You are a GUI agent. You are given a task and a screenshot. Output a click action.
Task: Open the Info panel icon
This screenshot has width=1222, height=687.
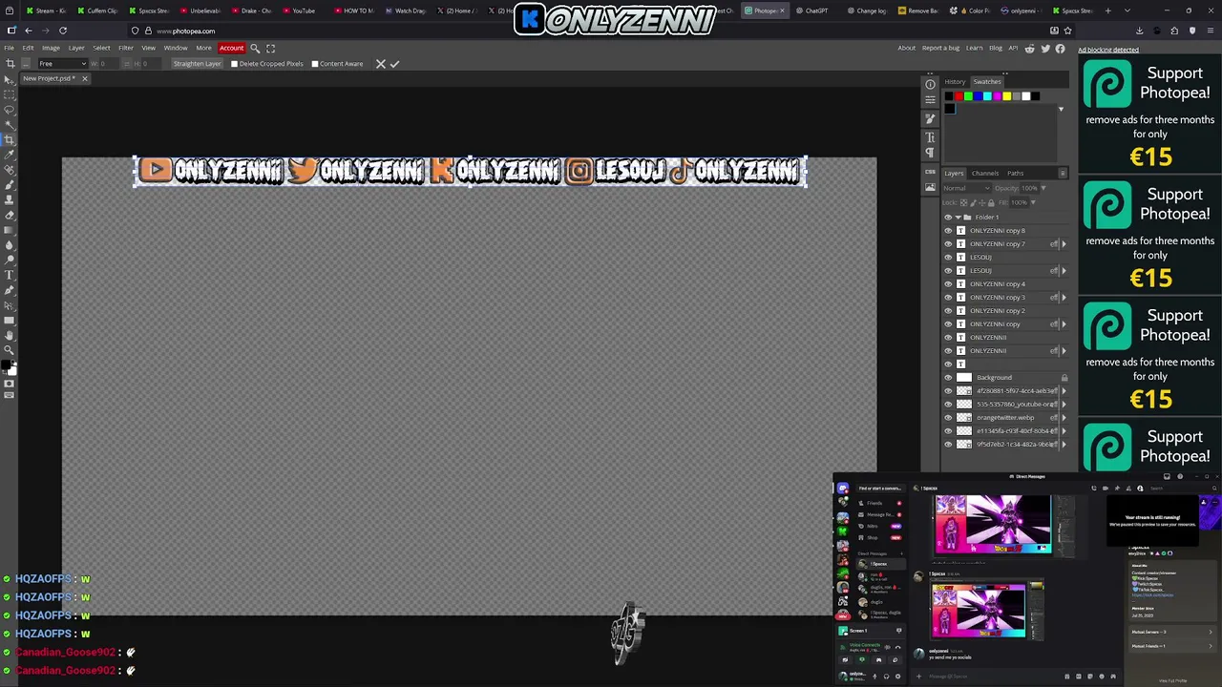pos(930,84)
